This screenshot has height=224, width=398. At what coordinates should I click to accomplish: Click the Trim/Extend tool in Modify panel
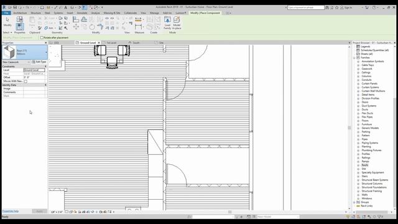click(x=100, y=27)
